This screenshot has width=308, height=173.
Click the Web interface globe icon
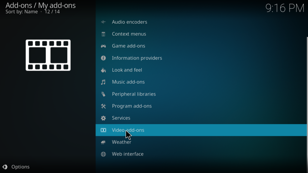point(103,154)
